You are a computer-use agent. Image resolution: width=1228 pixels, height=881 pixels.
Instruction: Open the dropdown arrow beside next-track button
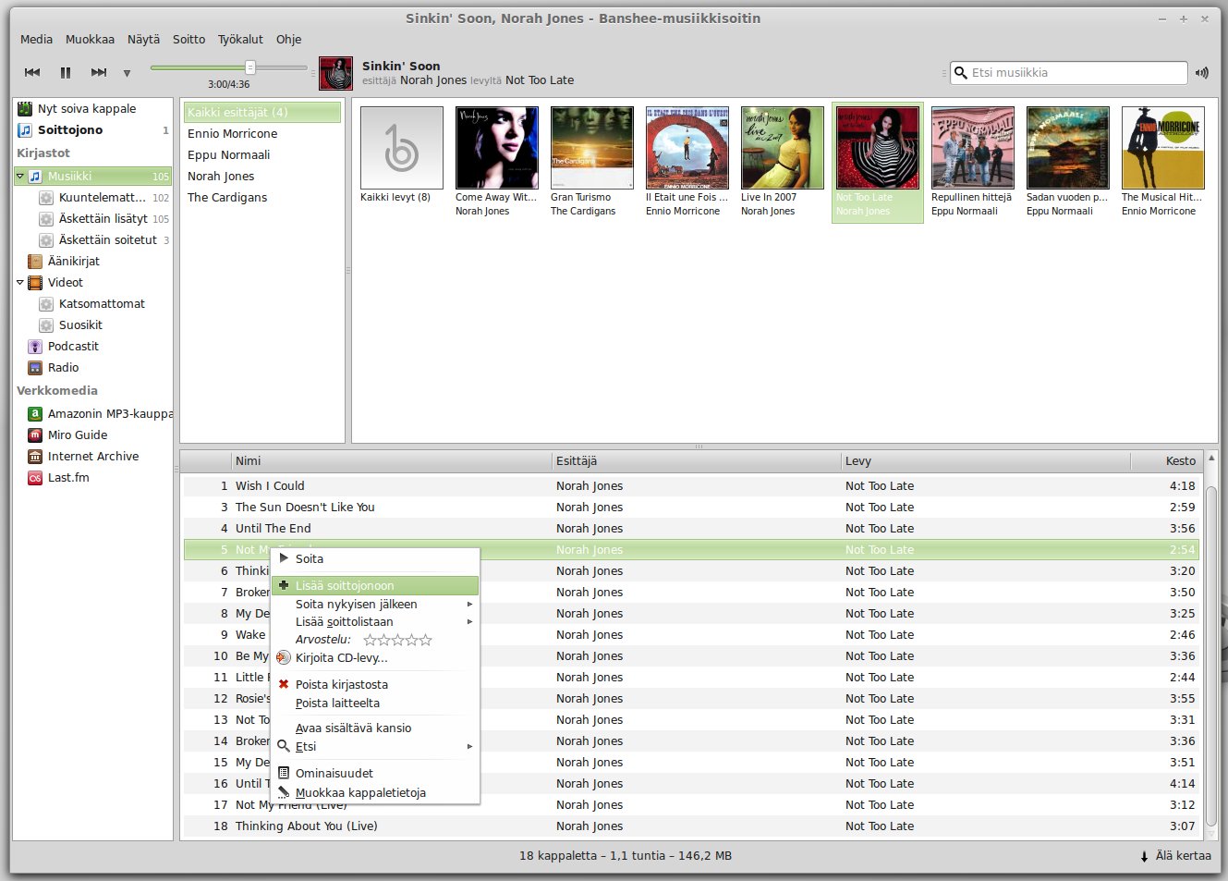[x=127, y=73]
